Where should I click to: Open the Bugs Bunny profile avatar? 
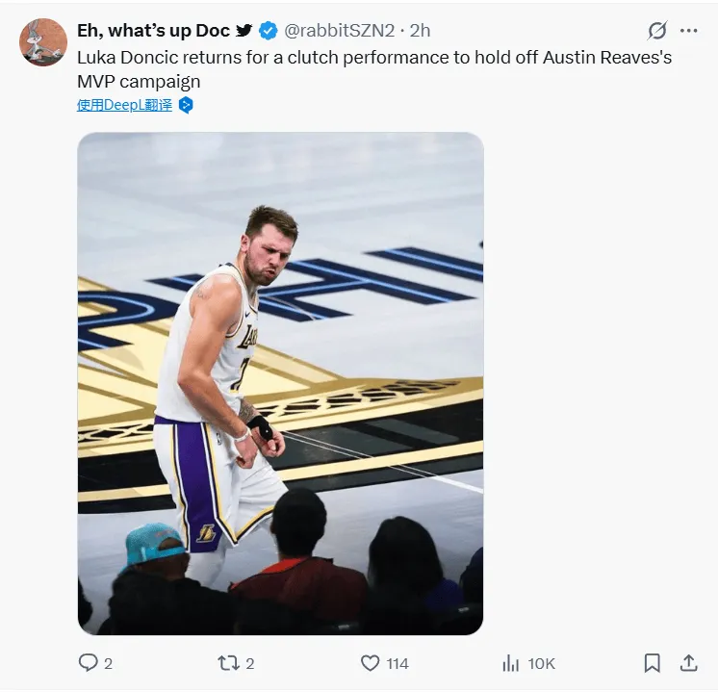click(43, 42)
